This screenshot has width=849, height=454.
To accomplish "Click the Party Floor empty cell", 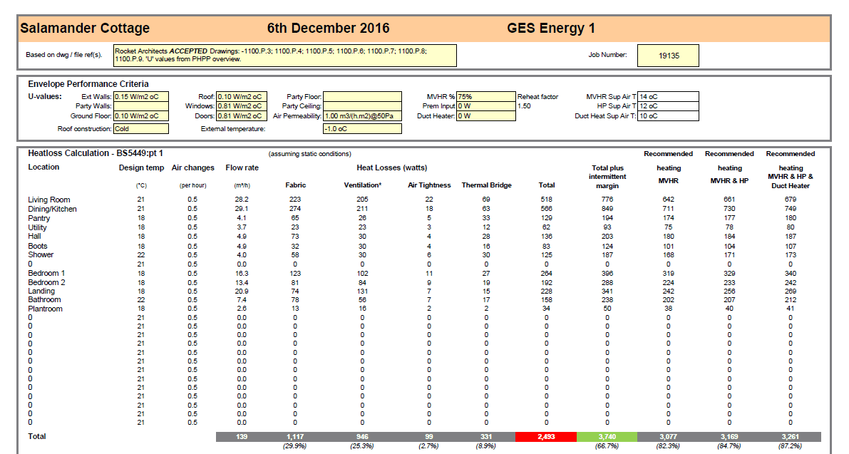I will coord(362,97).
